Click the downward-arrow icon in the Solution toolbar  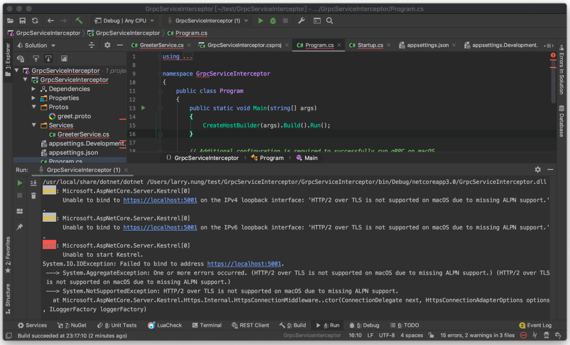[48, 58]
